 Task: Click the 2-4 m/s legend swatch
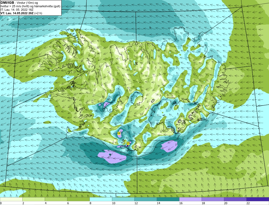coord(34,199)
